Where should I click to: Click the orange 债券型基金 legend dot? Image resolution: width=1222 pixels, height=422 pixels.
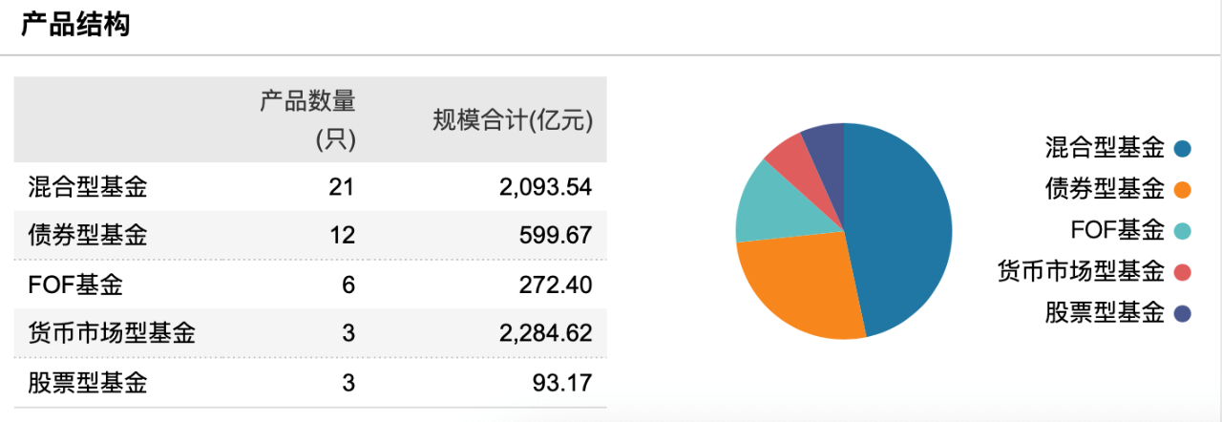tap(1184, 189)
